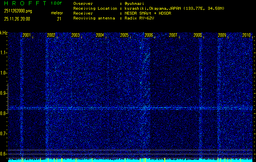Click the 0.8 kHz axis label
Image resolution: width=256 pixels, height=162 pixels.
4,113
